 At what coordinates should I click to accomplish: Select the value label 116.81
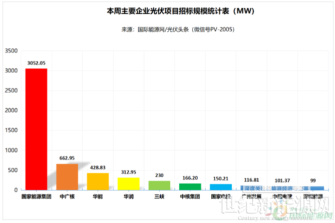(251, 180)
